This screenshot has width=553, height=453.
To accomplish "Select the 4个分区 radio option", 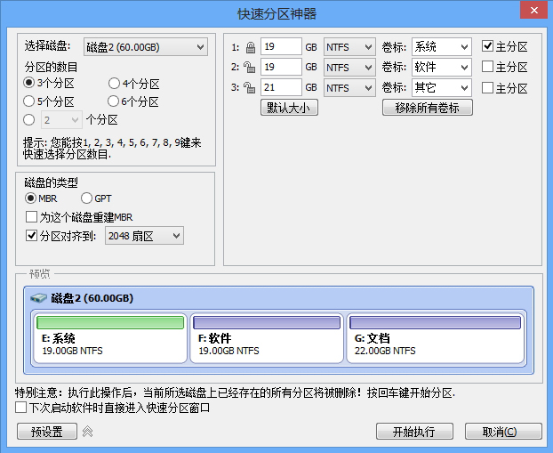I will 115,84.
